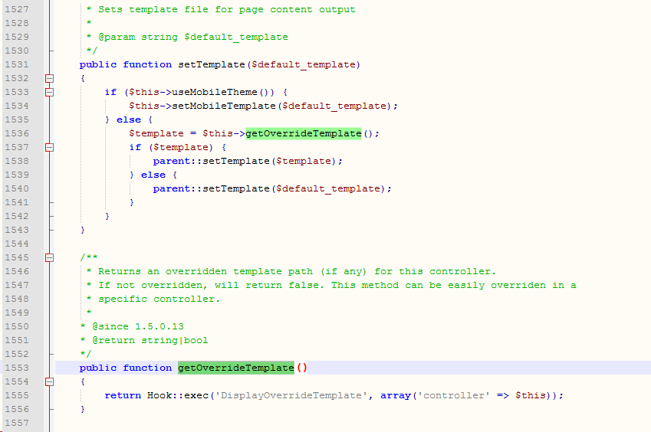Click the highlighted getOverrideTemplate call on line 1536
This screenshot has height=432, width=651.
tap(304, 133)
